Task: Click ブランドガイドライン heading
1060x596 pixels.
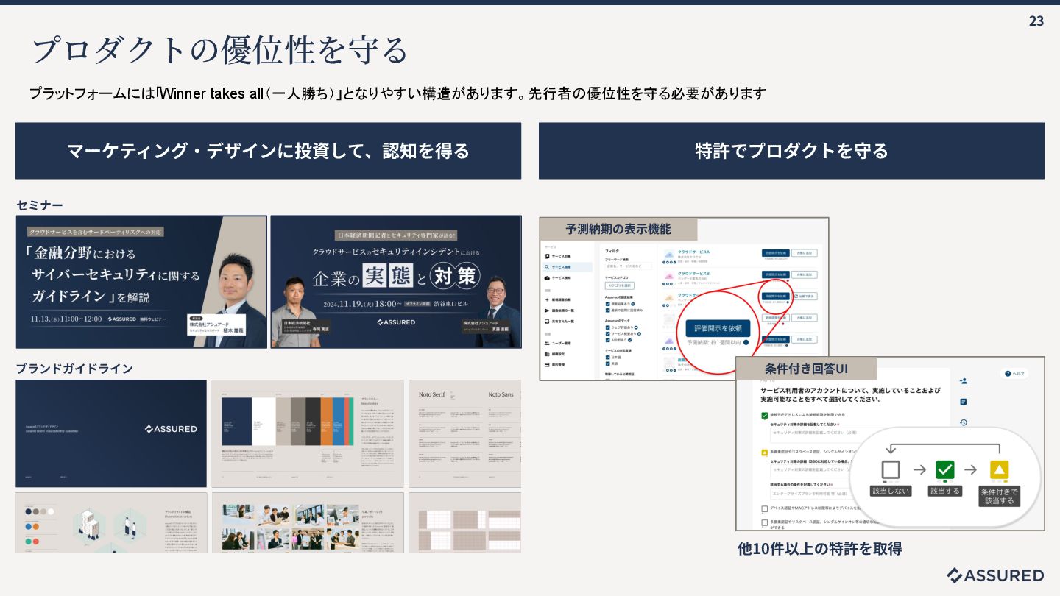Action: pos(74,368)
